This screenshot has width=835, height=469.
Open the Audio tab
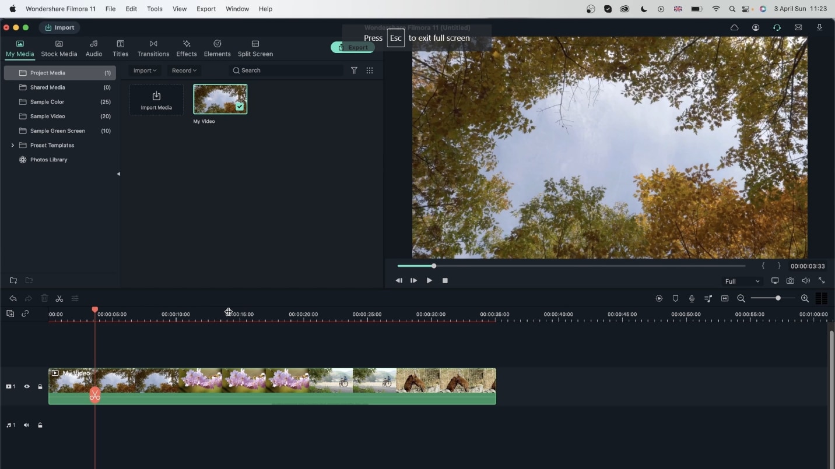point(94,48)
